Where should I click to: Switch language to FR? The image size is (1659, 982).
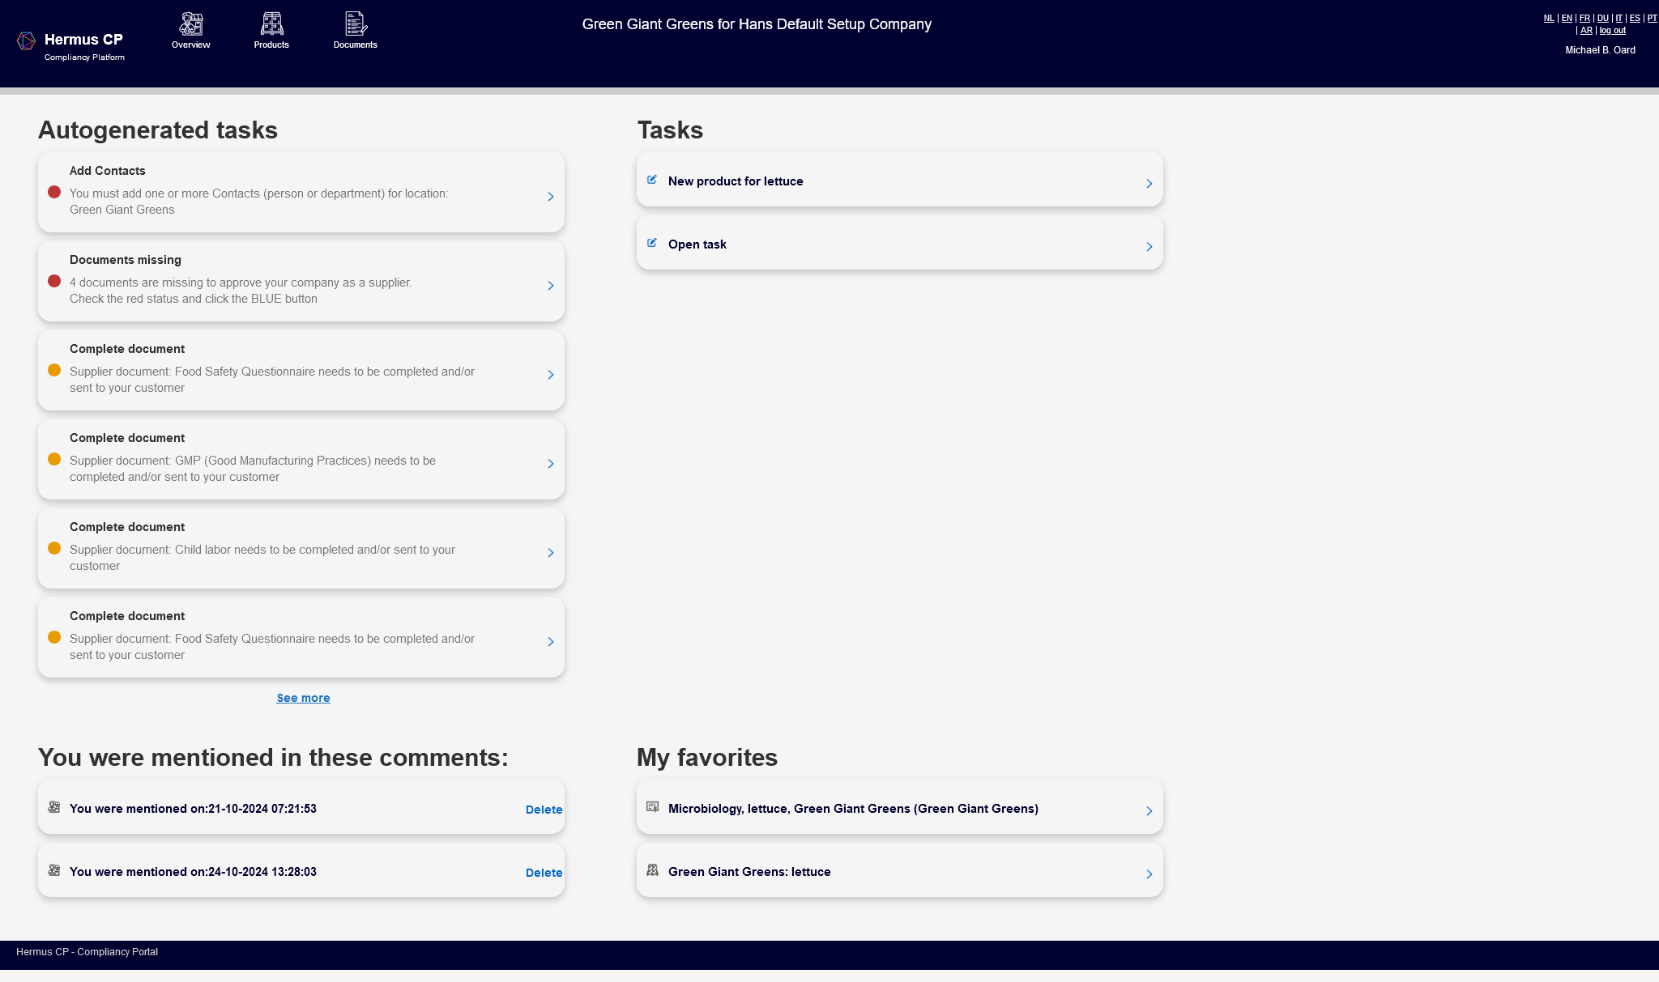coord(1584,18)
